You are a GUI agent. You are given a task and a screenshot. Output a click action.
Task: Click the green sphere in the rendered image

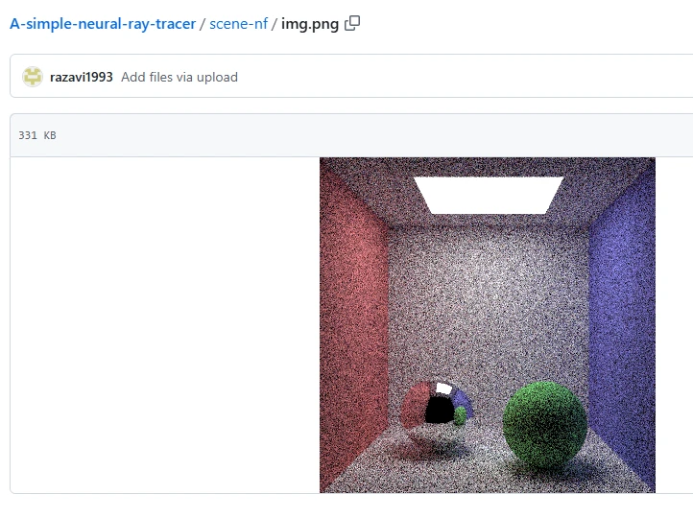pyautogui.click(x=545, y=423)
